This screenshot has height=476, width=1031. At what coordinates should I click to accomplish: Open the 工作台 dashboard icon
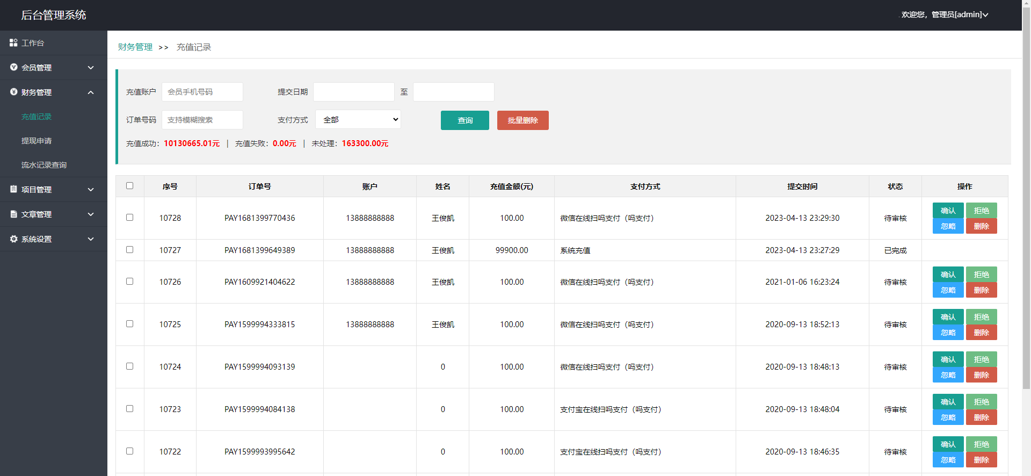pyautogui.click(x=13, y=42)
